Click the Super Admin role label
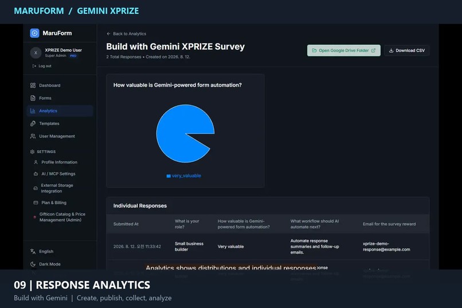This screenshot has height=308, width=462. pyautogui.click(x=56, y=56)
